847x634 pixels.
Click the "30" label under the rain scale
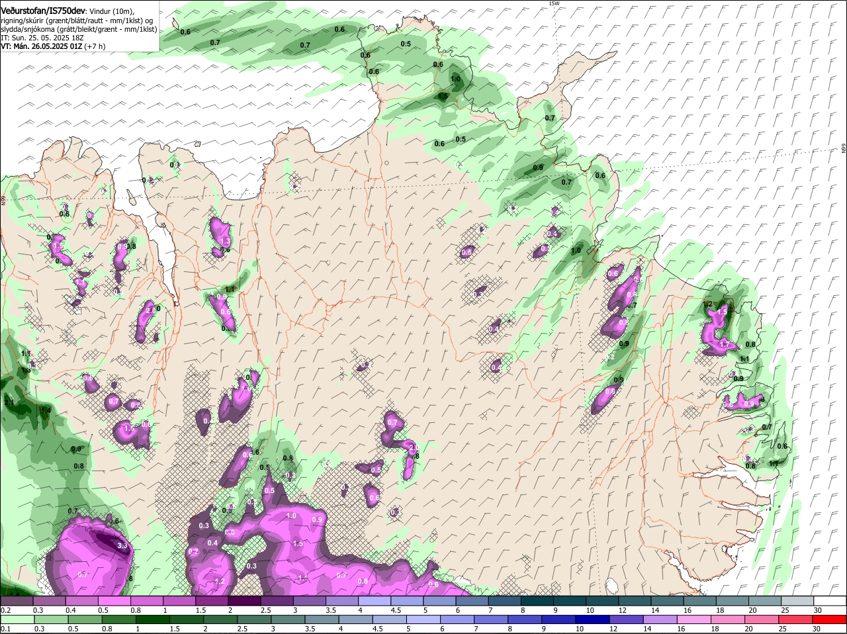coord(817,629)
